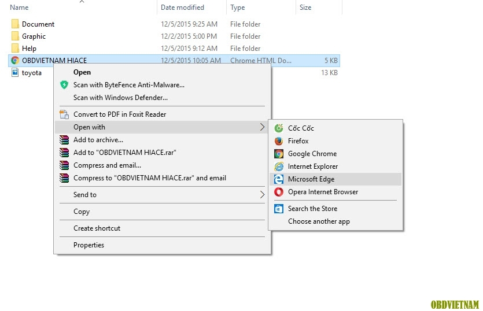The image size is (483, 311).
Task: Click the ByteFence green shield icon
Action: (x=64, y=84)
